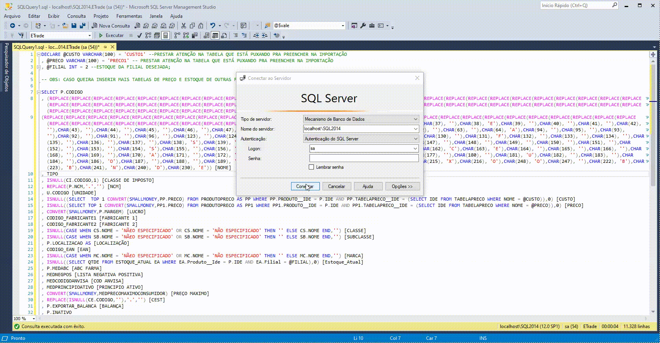Viewport: 660px width, 343px height.
Task: Click the Open File folder icon
Action: coord(65,26)
